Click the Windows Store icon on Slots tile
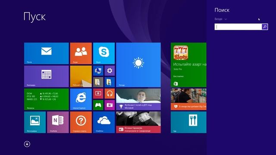The width and height of the screenshot is (276, 155). (176, 84)
